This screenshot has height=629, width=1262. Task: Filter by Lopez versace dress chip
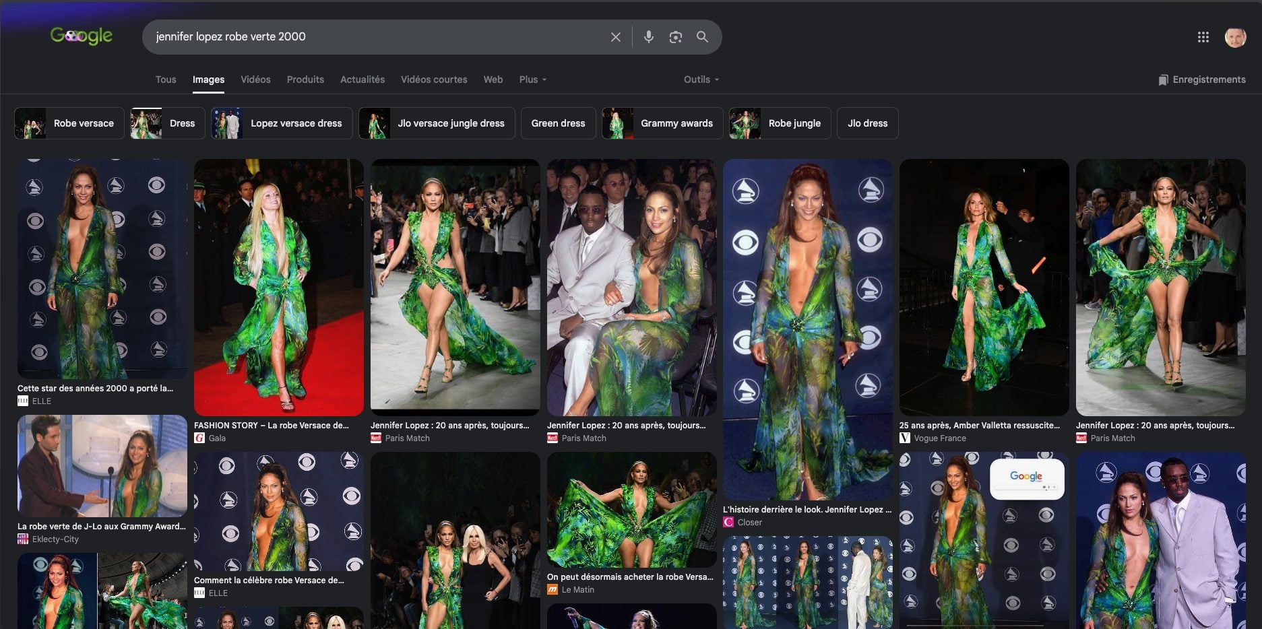point(282,123)
